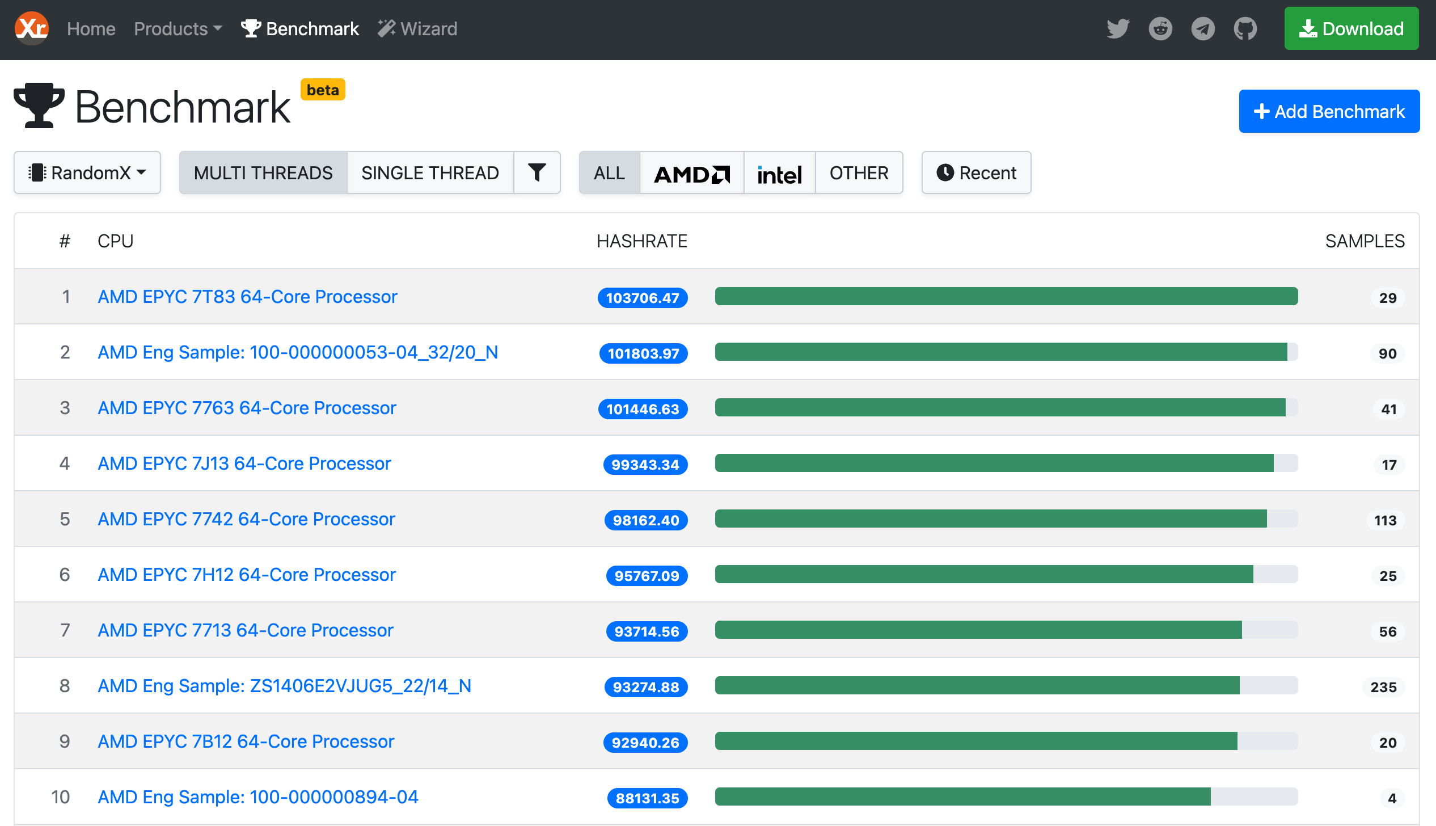Image resolution: width=1436 pixels, height=826 pixels.
Task: Click the XMRig logo icon
Action: [32, 28]
